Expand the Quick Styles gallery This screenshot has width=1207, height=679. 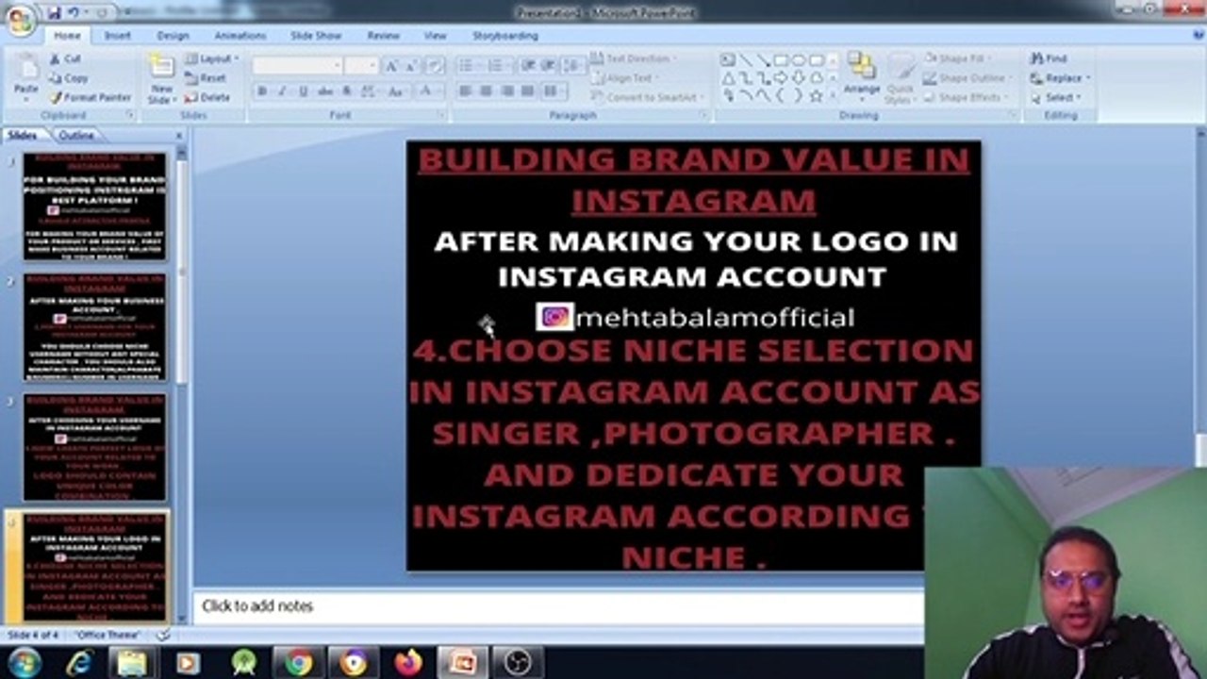point(900,79)
